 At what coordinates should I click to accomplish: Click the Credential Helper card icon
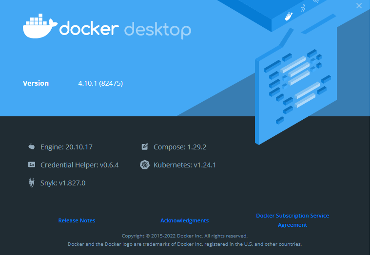(32, 164)
